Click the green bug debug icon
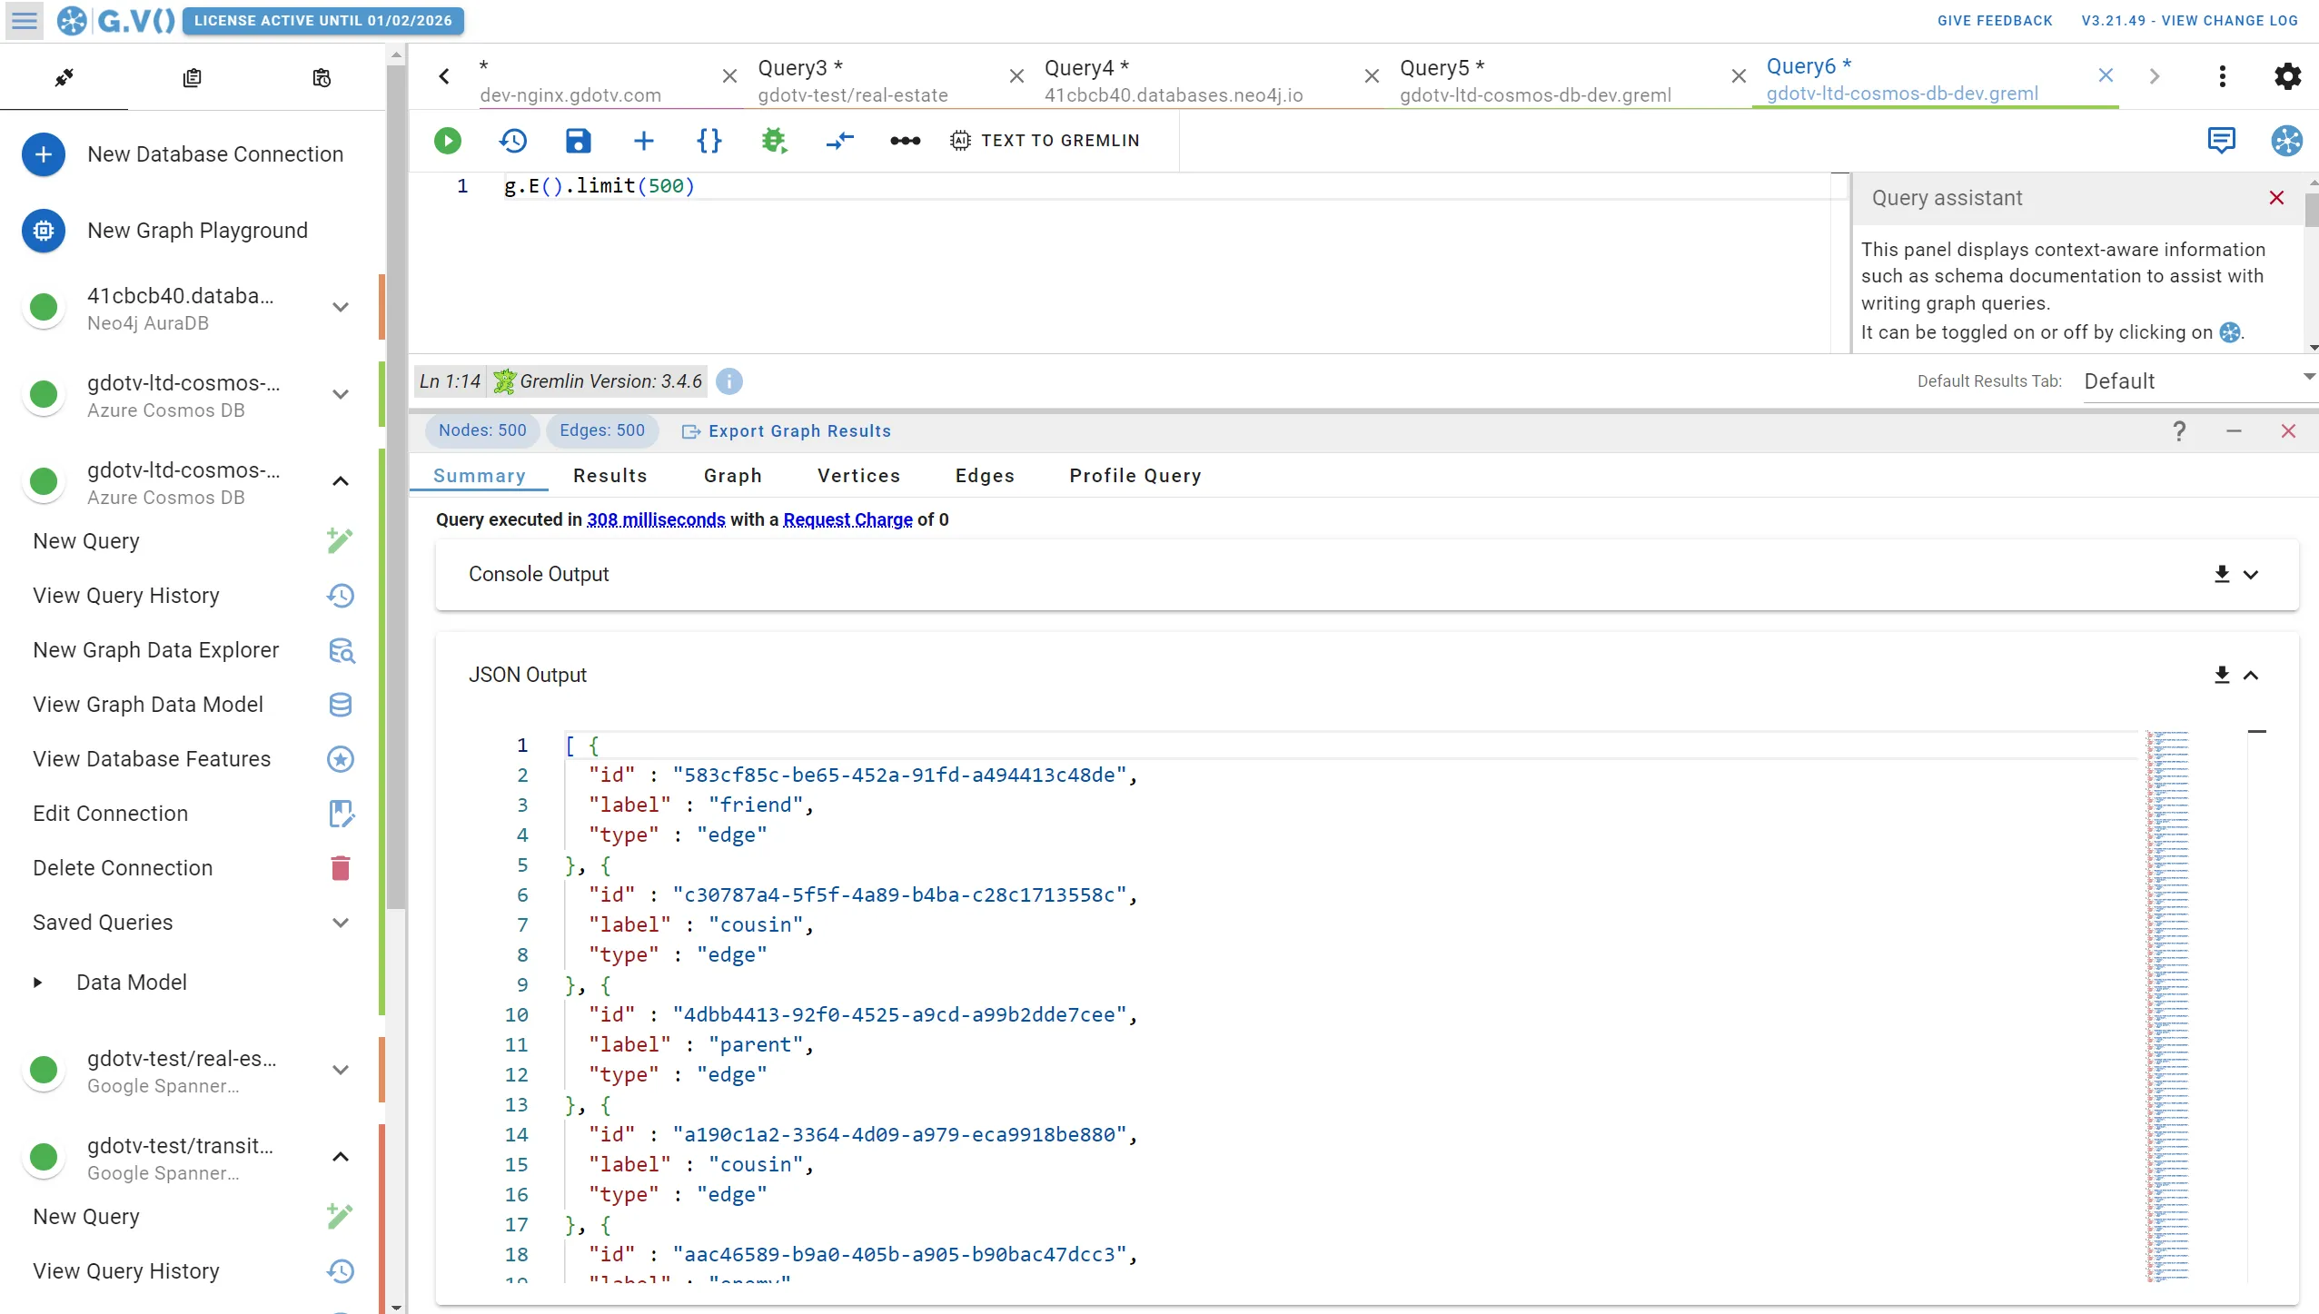2319x1314 pixels. pos(774,141)
